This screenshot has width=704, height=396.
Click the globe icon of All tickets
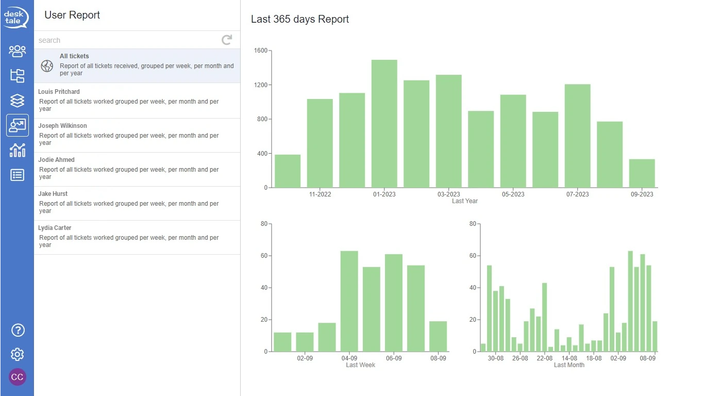47,65
